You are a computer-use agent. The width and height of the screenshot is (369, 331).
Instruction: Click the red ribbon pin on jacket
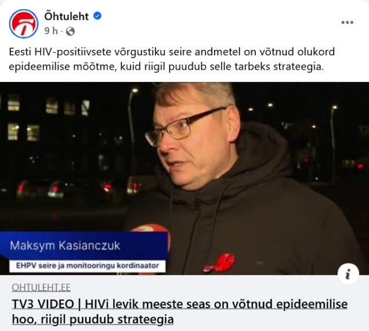click(219, 262)
